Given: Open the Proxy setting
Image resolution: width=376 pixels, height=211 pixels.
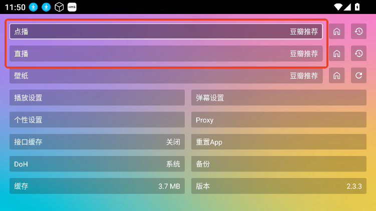Looking at the screenshot, I should [279, 119].
